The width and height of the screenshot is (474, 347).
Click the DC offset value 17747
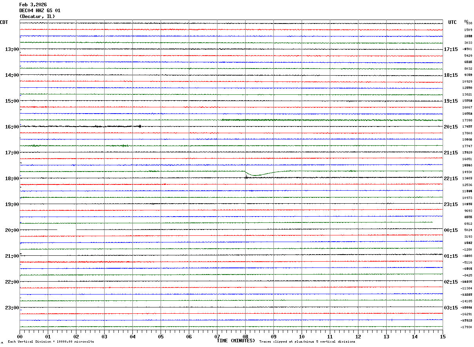tap(467, 146)
